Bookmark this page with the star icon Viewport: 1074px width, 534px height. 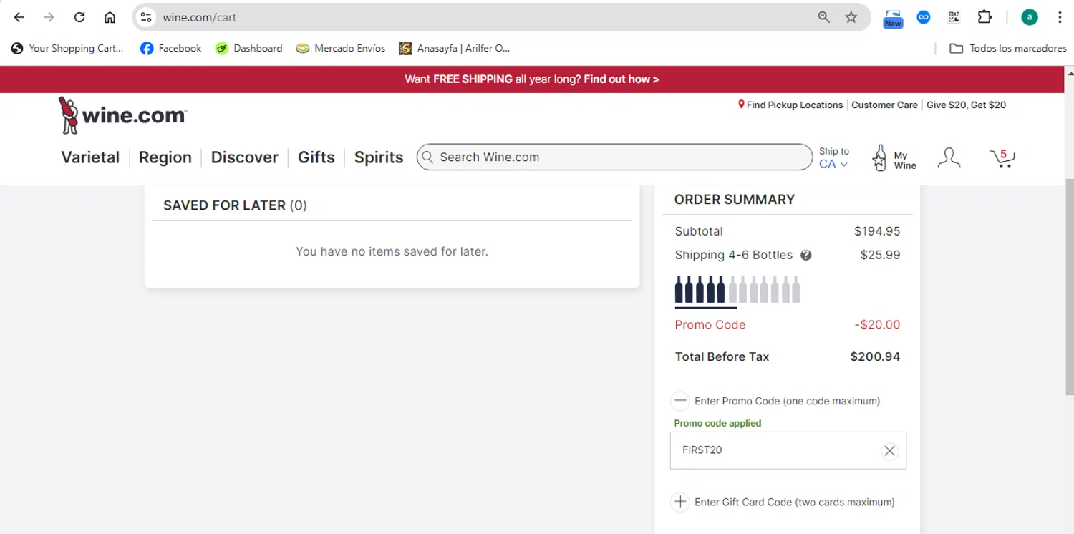[851, 17]
